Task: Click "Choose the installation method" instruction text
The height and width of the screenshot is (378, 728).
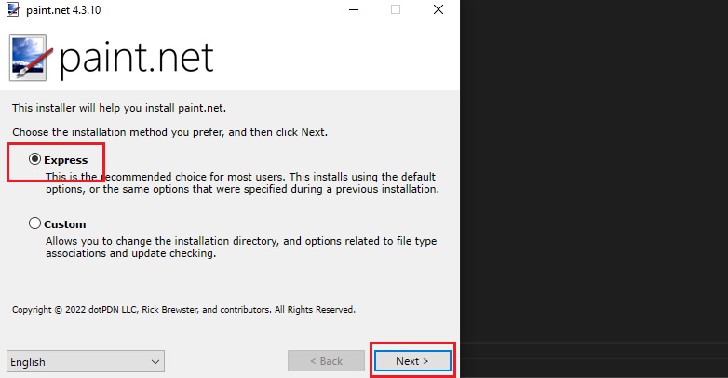Action: click(170, 132)
